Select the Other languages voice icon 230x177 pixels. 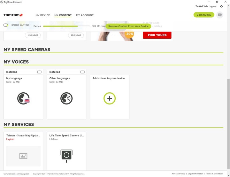coord(66,98)
